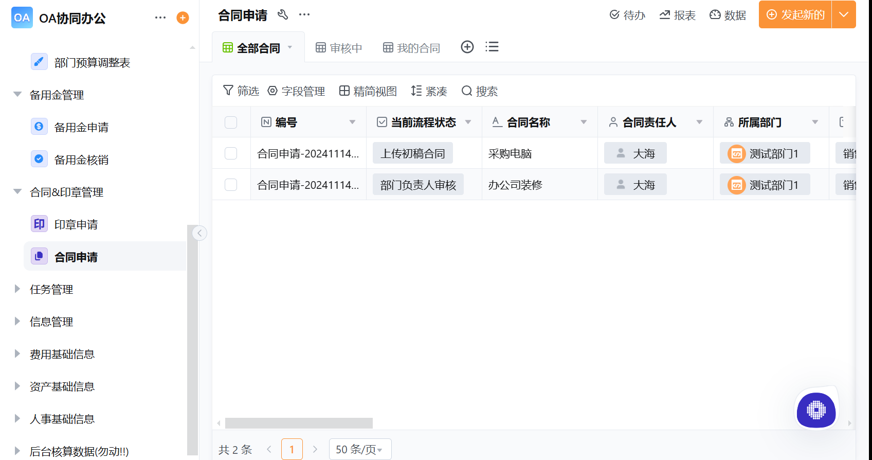Click the OA app logo icon
Screen dimensions: 872x460
(x=22, y=17)
